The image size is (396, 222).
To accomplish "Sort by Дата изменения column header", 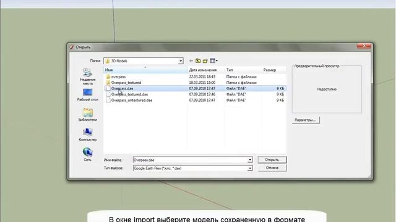I will pos(206,70).
